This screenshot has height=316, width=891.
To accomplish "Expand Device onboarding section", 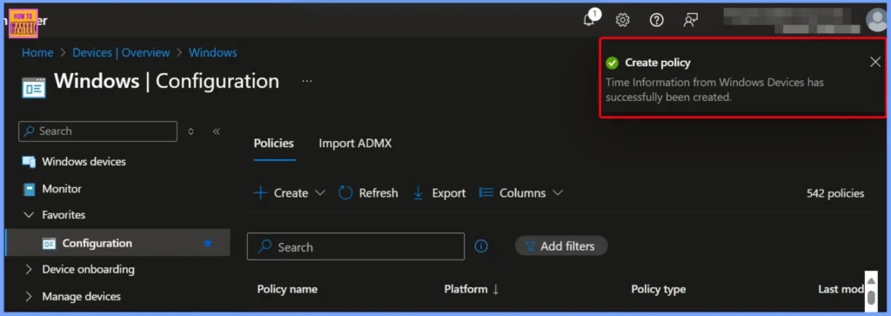I will 29,269.
